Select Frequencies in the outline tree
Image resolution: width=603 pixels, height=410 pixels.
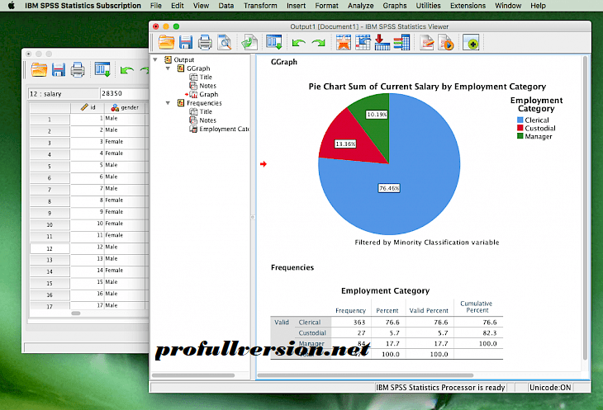pos(204,103)
